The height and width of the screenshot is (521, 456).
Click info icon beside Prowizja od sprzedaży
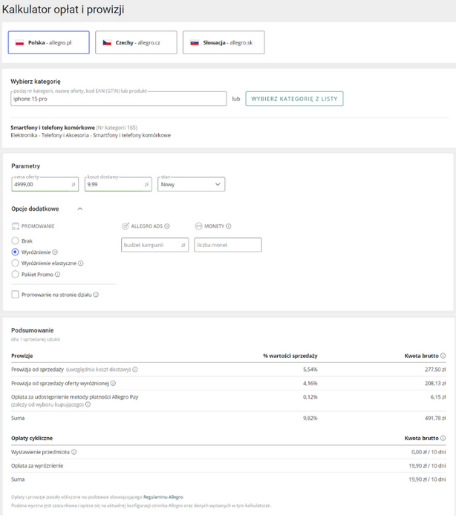[135, 370]
